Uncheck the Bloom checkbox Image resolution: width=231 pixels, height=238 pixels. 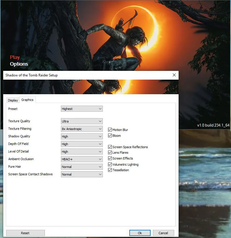coord(110,136)
